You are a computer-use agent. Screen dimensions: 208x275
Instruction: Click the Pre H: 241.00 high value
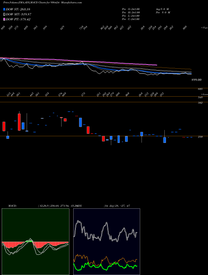(x=131, y=12)
